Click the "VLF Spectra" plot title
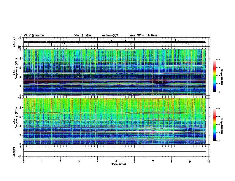Screen dimensions: 235x181 [x=34, y=35]
